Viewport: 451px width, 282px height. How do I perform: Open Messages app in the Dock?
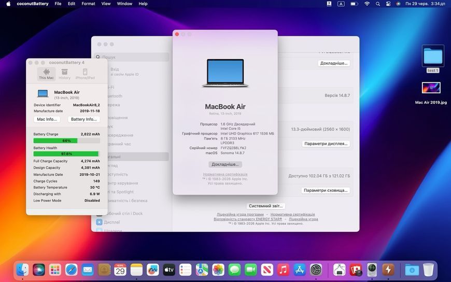[x=234, y=270]
